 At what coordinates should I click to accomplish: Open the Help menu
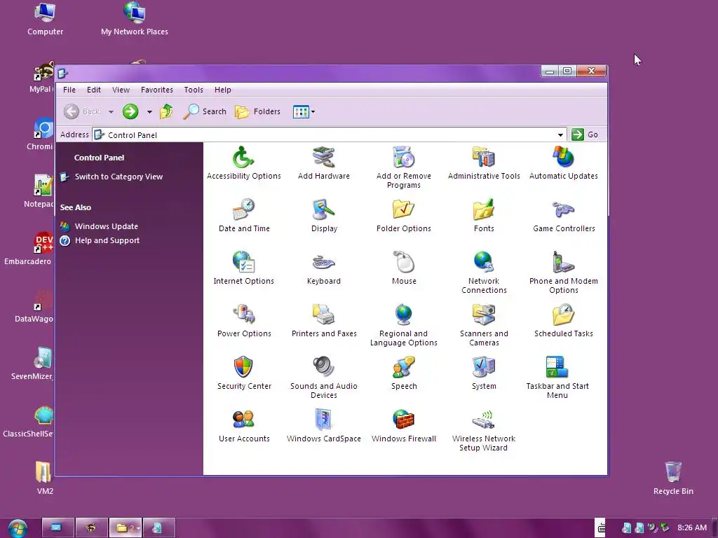tap(222, 90)
